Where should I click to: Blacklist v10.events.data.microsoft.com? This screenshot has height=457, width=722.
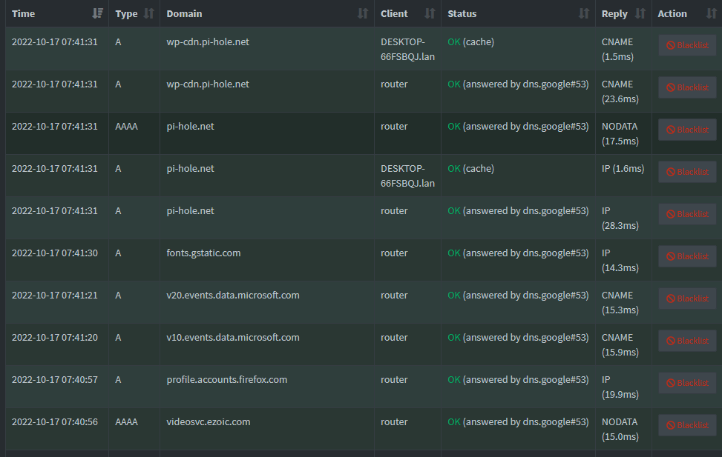coord(687,340)
